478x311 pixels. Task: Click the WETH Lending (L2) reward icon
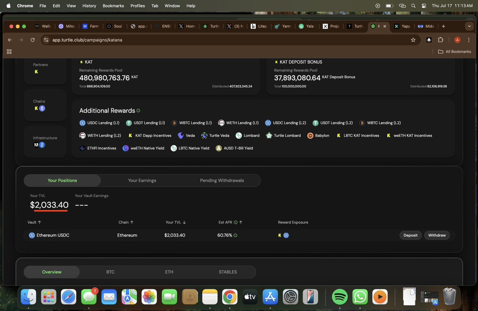(x=82, y=135)
